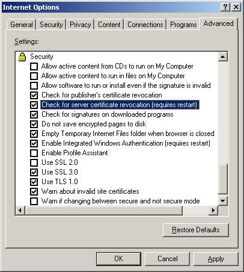Go to the Connections tab
244x272 pixels.
click(x=145, y=25)
